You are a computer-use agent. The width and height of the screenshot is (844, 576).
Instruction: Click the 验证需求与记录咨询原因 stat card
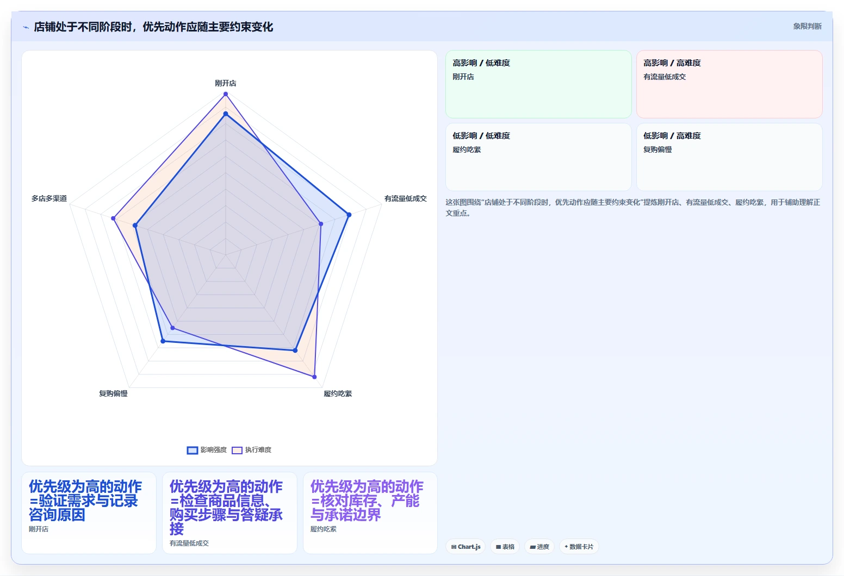click(x=89, y=513)
